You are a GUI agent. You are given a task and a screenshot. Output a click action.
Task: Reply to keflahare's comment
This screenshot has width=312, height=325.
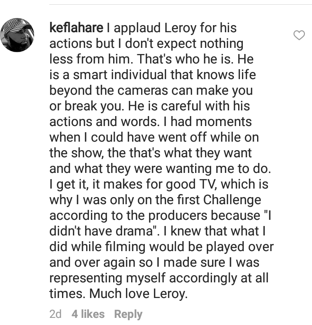click(x=128, y=314)
